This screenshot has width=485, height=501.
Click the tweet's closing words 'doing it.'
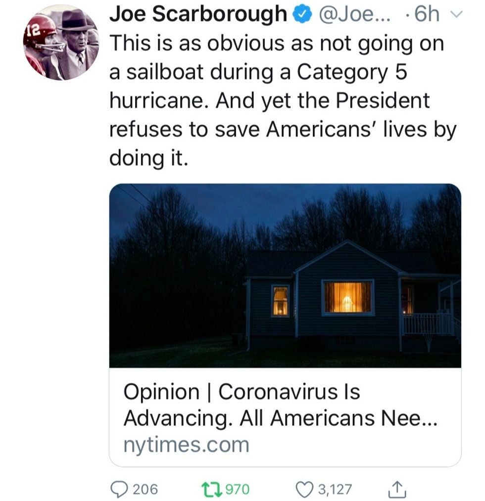coord(148,157)
